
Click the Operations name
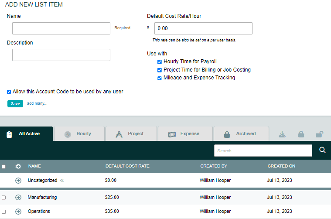tap(39, 211)
